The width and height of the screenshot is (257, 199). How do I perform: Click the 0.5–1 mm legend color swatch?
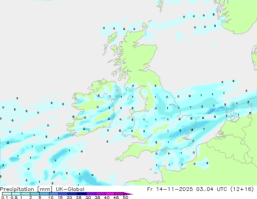click(x=16, y=194)
